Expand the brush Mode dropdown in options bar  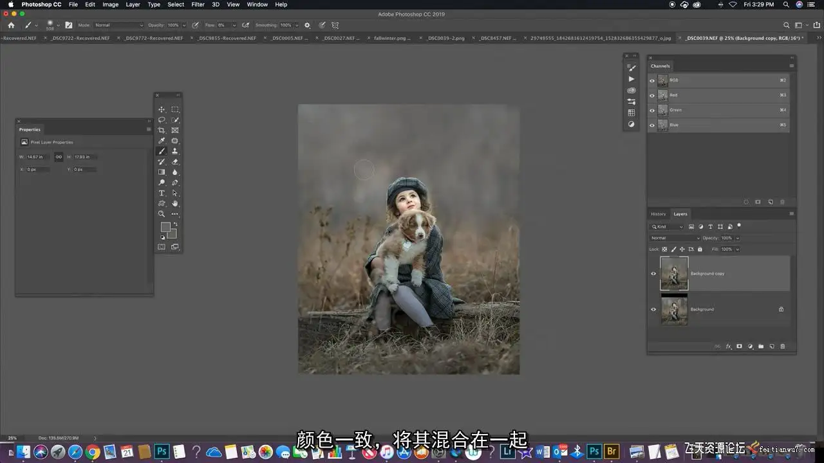(x=118, y=25)
